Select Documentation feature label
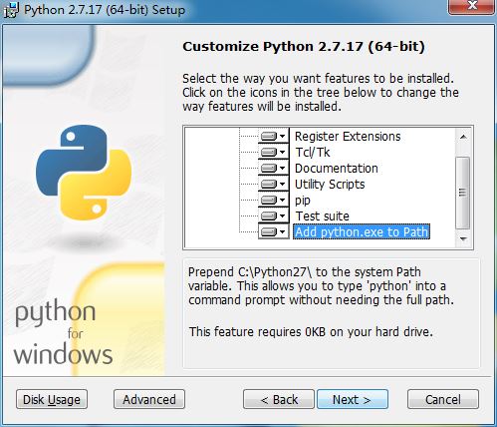Image resolution: width=497 pixels, height=427 pixels. pos(337,169)
